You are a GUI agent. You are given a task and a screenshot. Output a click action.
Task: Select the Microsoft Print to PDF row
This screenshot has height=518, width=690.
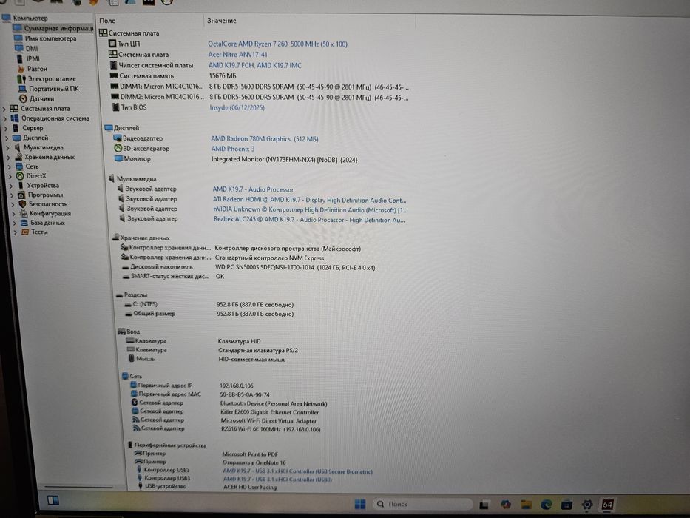tap(206, 454)
